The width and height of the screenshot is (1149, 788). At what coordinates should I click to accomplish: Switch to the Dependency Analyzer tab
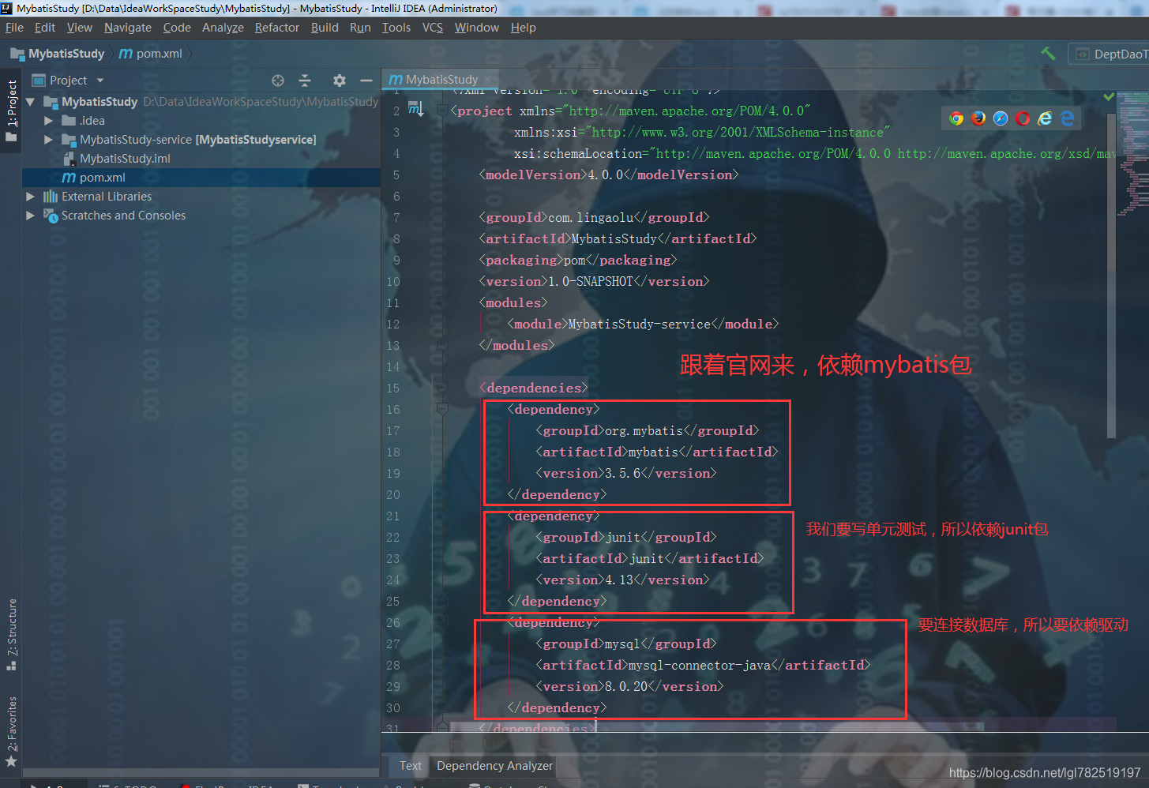(x=494, y=766)
